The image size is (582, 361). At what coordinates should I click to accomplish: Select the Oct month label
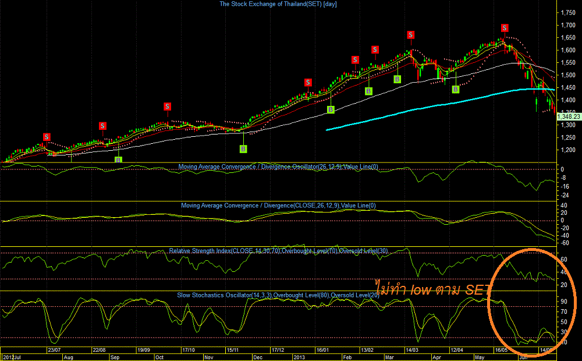point(159,358)
